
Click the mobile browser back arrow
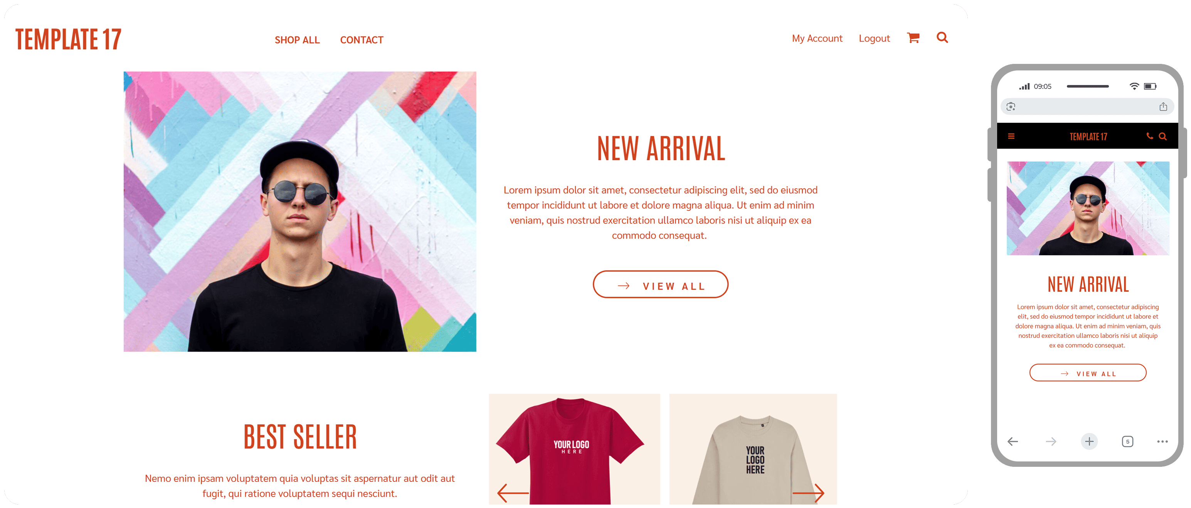coord(1013,441)
